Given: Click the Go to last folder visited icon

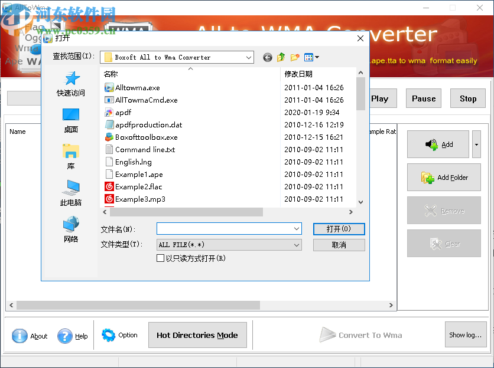Looking at the screenshot, I should click(267, 57).
